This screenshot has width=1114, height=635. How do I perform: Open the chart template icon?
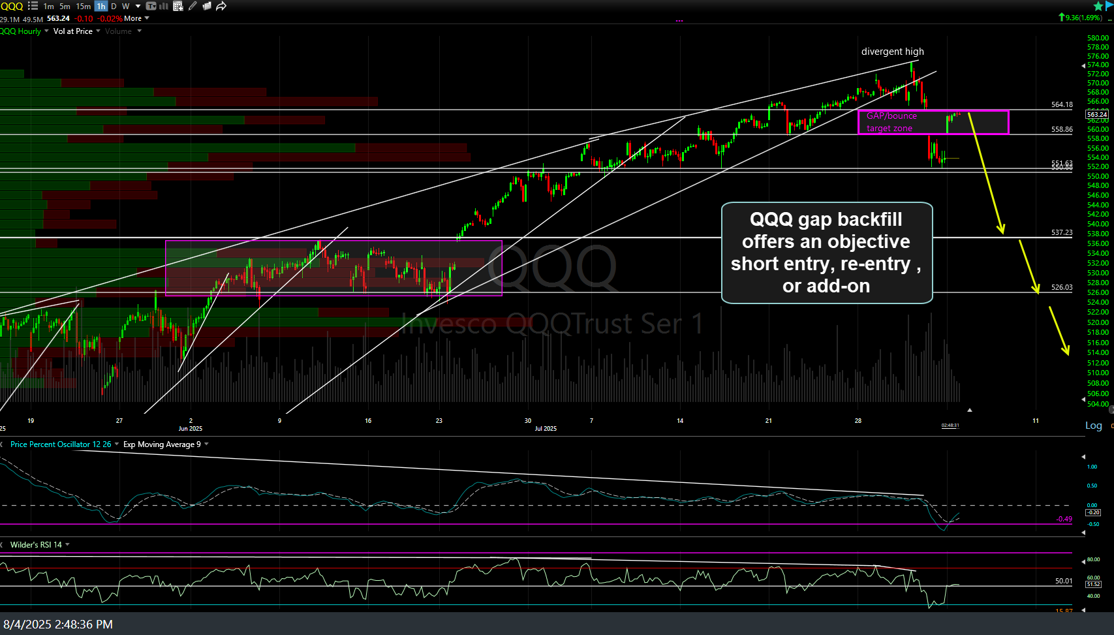(151, 6)
